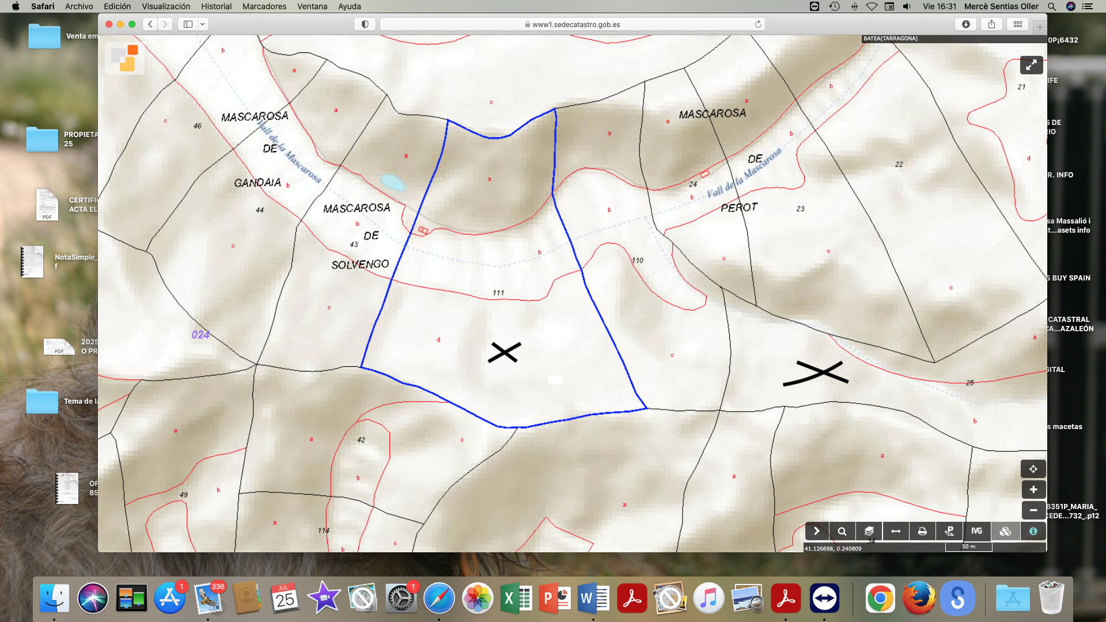Viewport: 1106px width, 622px height.
Task: Zoom out the map with minus button
Action: pos(1033,510)
